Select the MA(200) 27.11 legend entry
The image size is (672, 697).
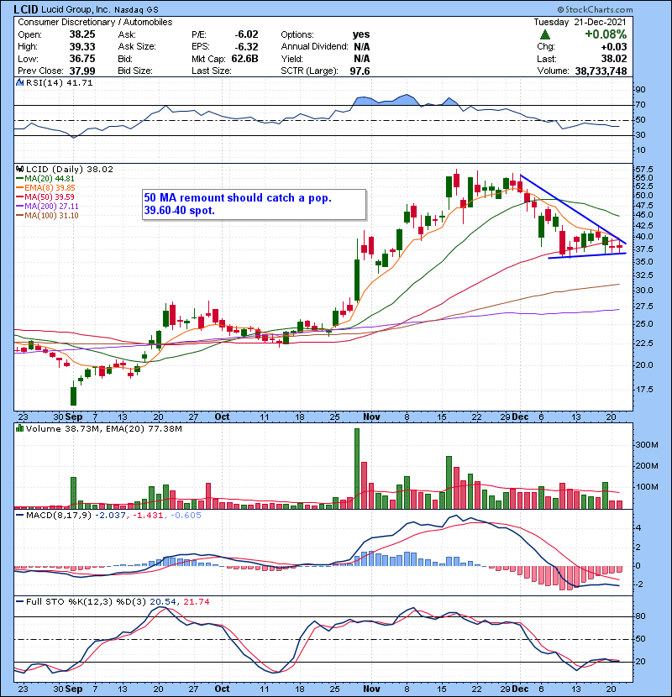coord(47,207)
